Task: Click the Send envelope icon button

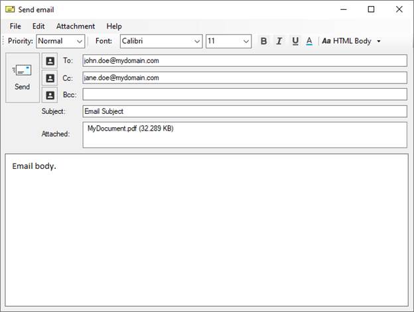Action: 22,78
